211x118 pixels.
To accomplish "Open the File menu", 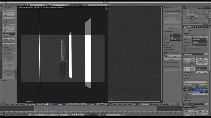I will click(x=7, y=5).
